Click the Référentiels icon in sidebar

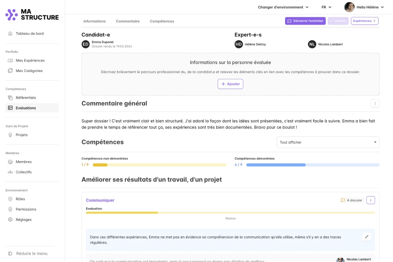pos(10,98)
